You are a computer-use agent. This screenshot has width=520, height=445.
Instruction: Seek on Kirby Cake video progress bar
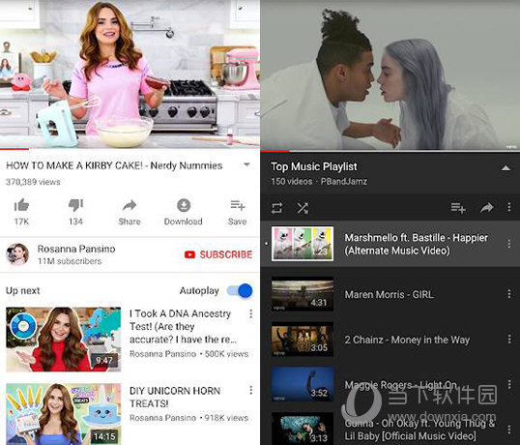[x=130, y=149]
